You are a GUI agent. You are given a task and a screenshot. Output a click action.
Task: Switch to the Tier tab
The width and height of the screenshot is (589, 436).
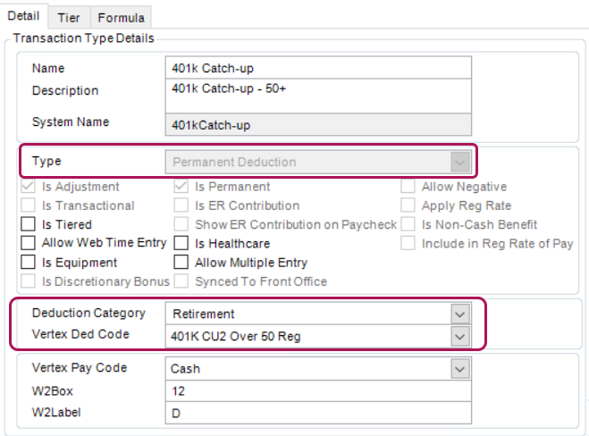point(68,18)
